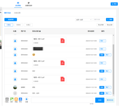
Task: Focus the chat message input box at bottom
Action: [x=62, y=100]
